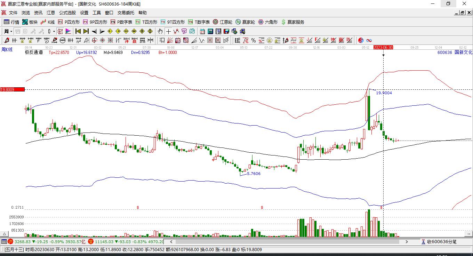The height and width of the screenshot is (256, 473).
Task: Open the 赢家服务 dollar-sign service
Action: point(292,22)
